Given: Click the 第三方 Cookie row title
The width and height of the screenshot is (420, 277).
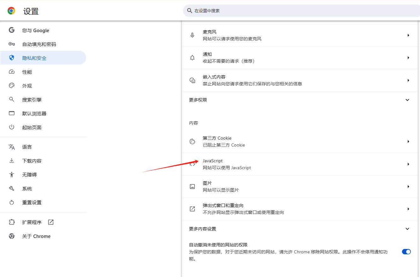Looking at the screenshot, I should 217,138.
